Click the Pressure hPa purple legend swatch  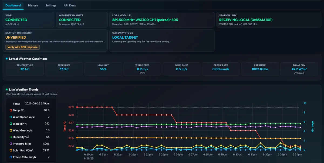11,144
